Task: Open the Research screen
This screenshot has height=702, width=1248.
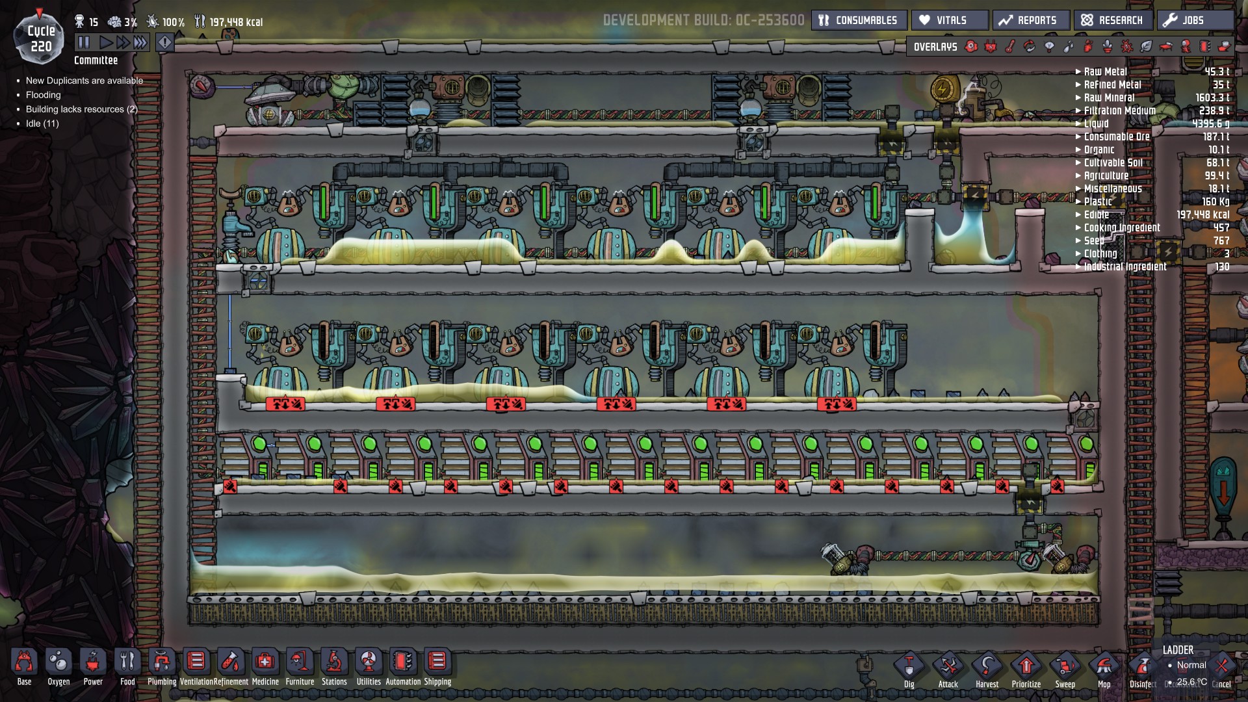Action: (1113, 20)
